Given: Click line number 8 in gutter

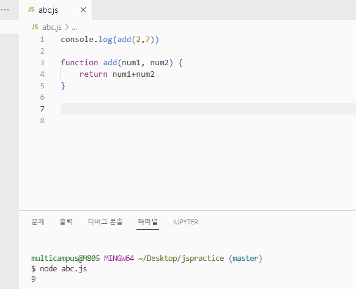Looking at the screenshot, I should [x=42, y=120].
